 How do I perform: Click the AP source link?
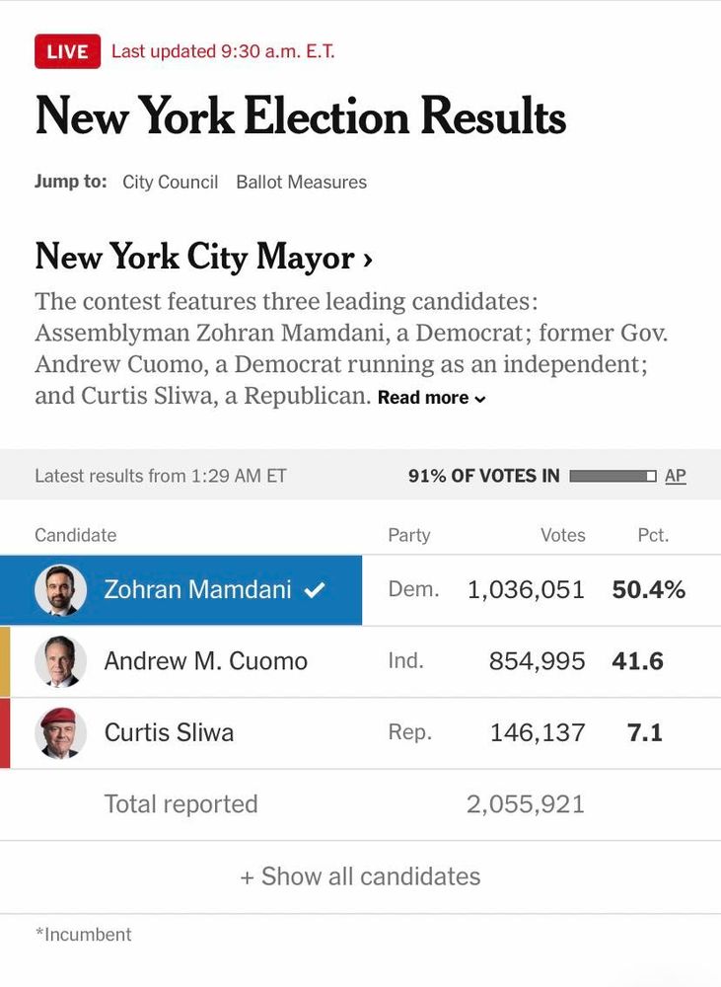(x=675, y=476)
